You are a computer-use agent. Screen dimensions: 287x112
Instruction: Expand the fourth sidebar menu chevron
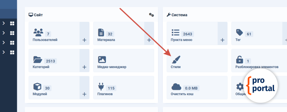click(x=4, y=52)
